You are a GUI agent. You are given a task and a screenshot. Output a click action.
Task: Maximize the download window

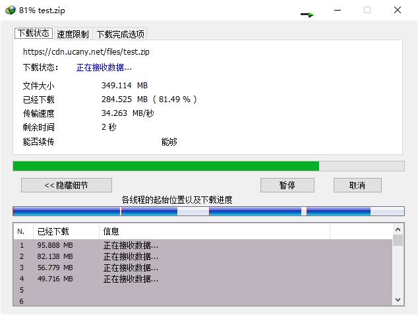(x=367, y=11)
